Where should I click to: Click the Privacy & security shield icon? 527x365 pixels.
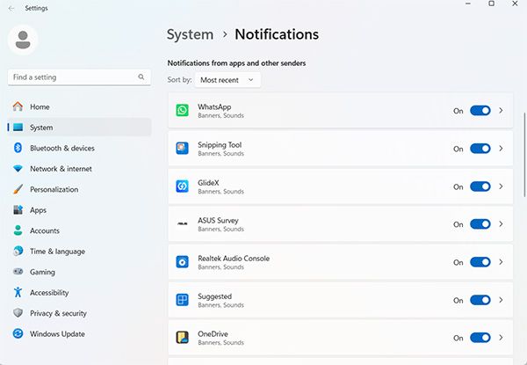[x=18, y=313]
